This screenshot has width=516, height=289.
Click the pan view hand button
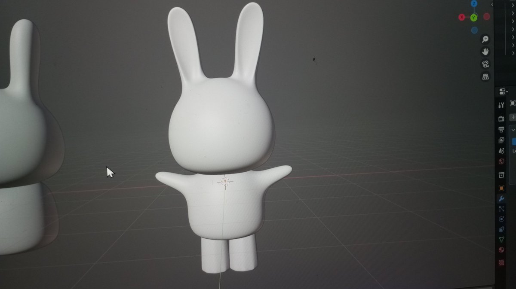point(485,52)
